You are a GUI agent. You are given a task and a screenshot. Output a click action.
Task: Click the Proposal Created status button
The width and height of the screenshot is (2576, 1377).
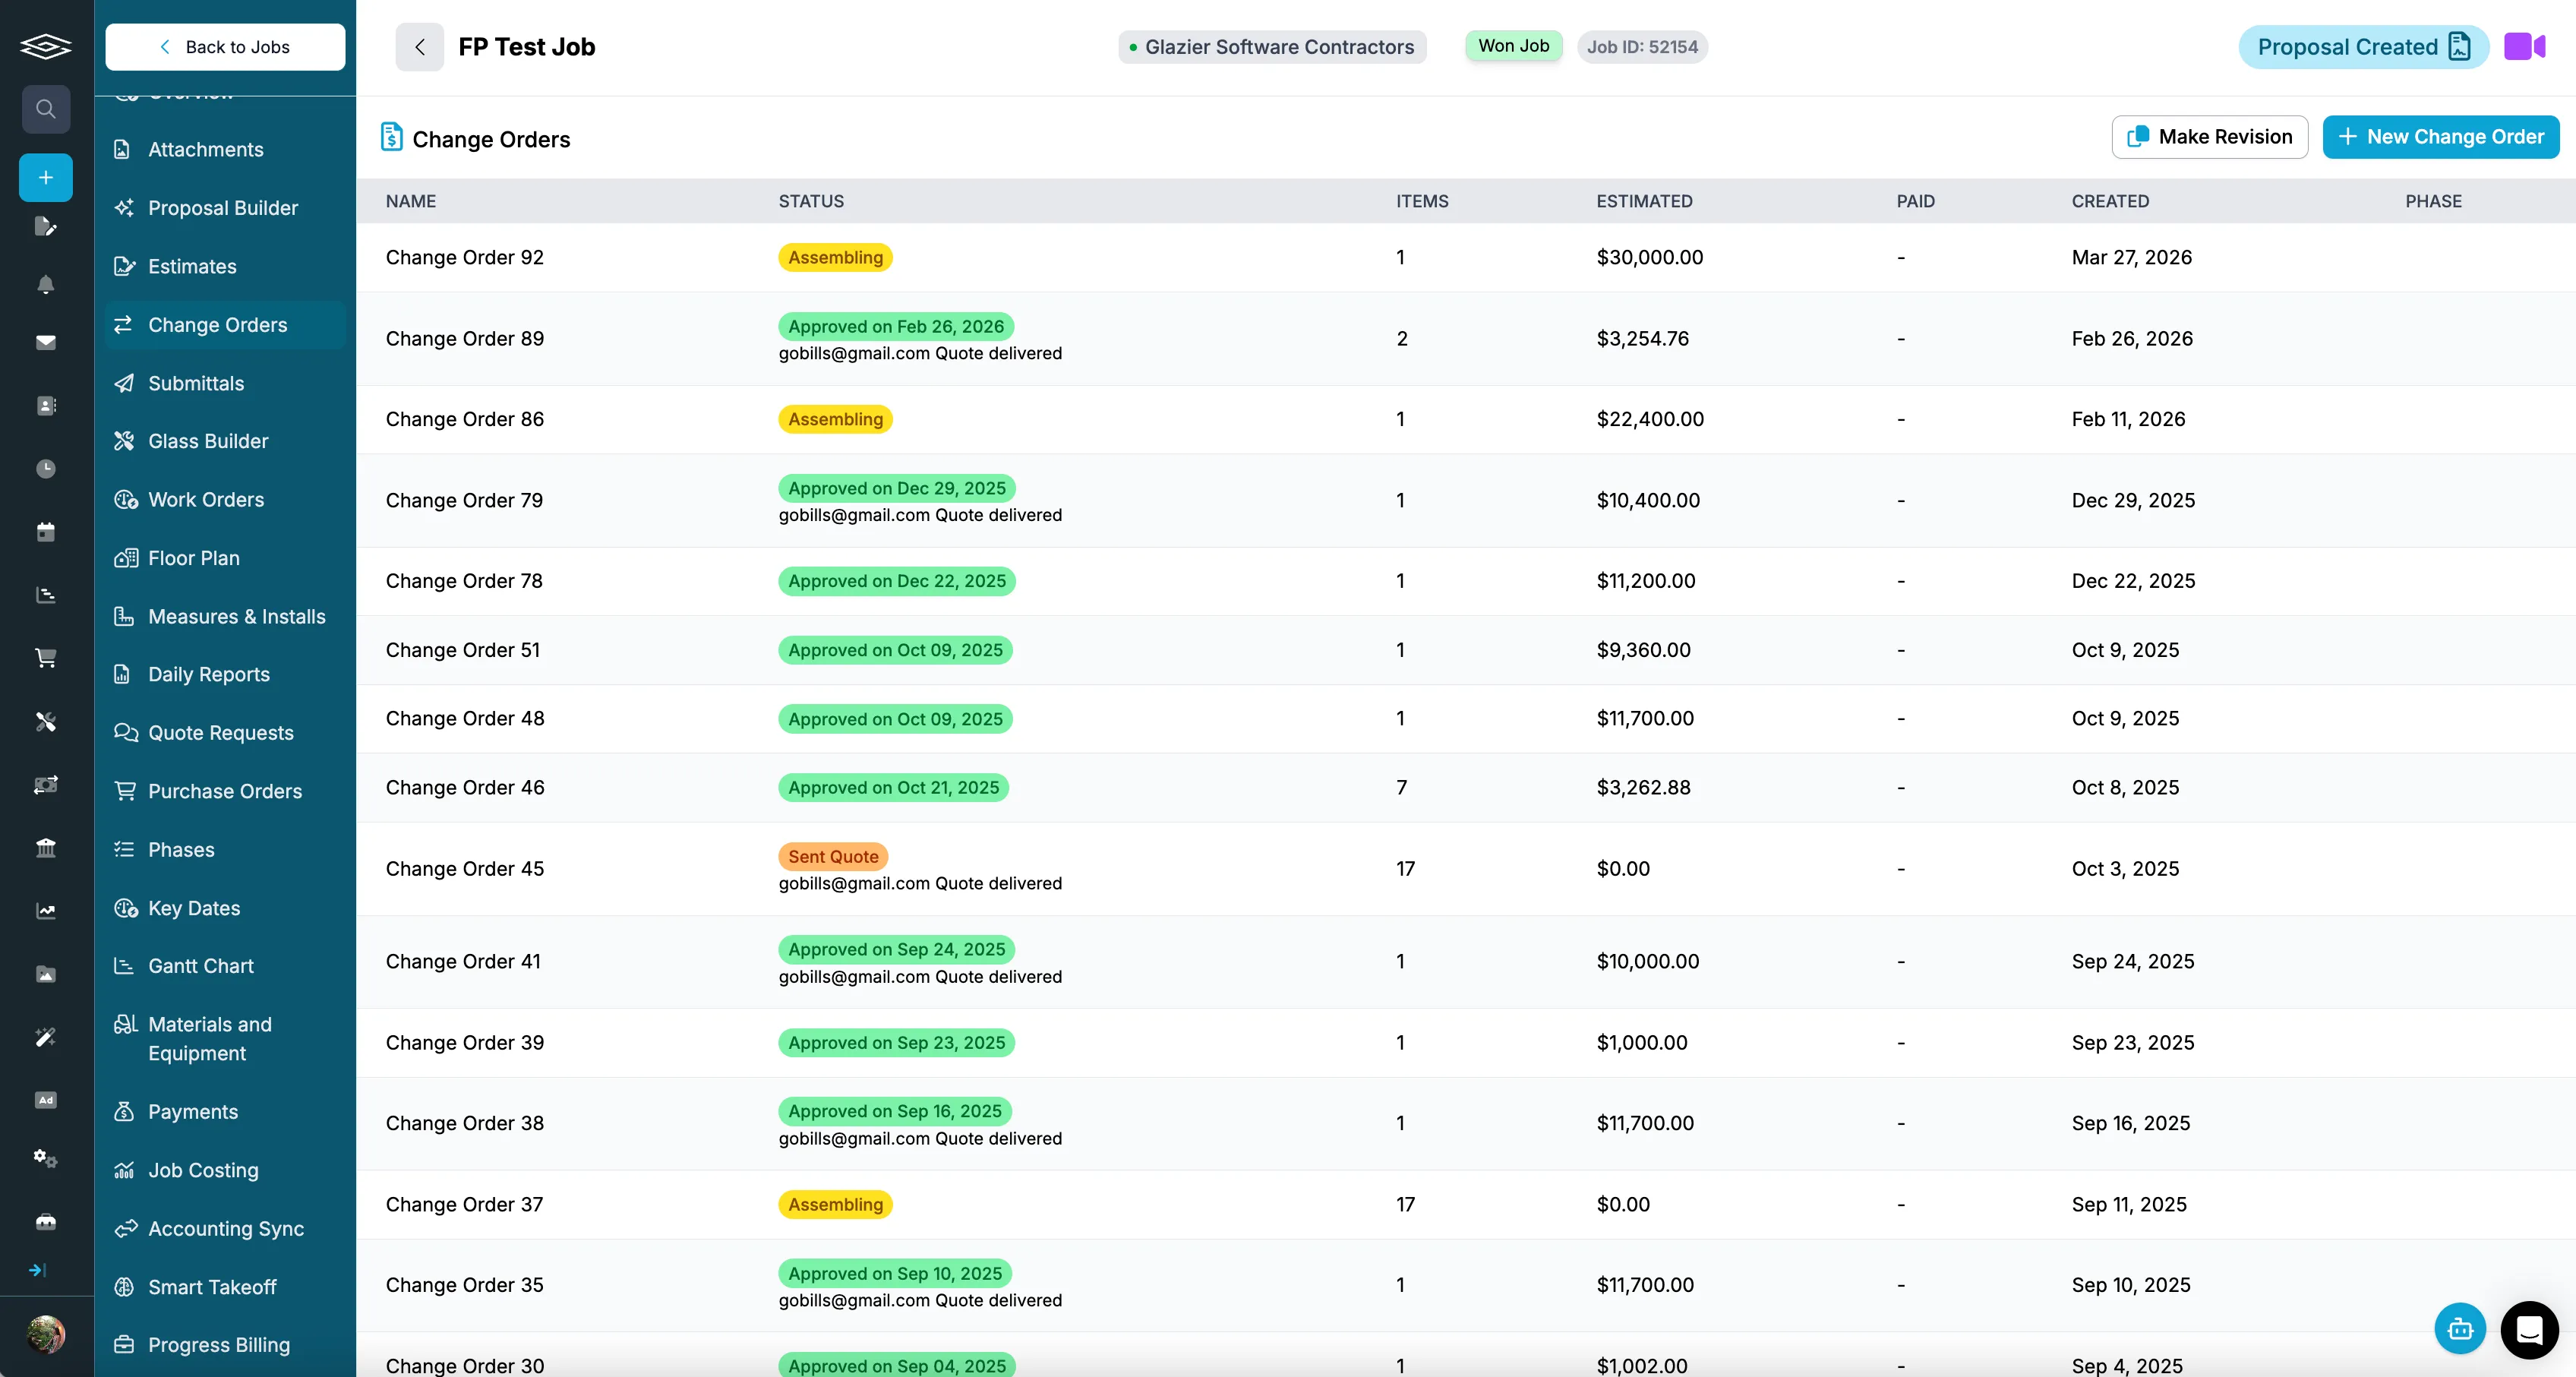tap(2363, 47)
